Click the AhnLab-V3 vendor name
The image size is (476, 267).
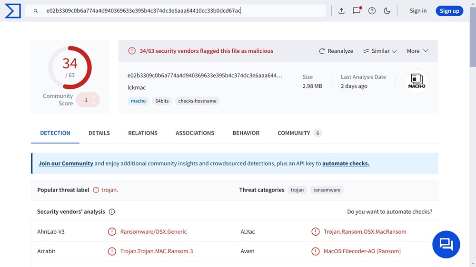click(51, 231)
